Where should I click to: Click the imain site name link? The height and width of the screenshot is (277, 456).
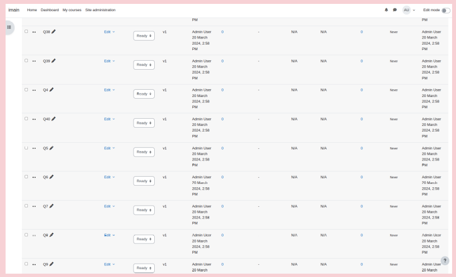pos(13,10)
